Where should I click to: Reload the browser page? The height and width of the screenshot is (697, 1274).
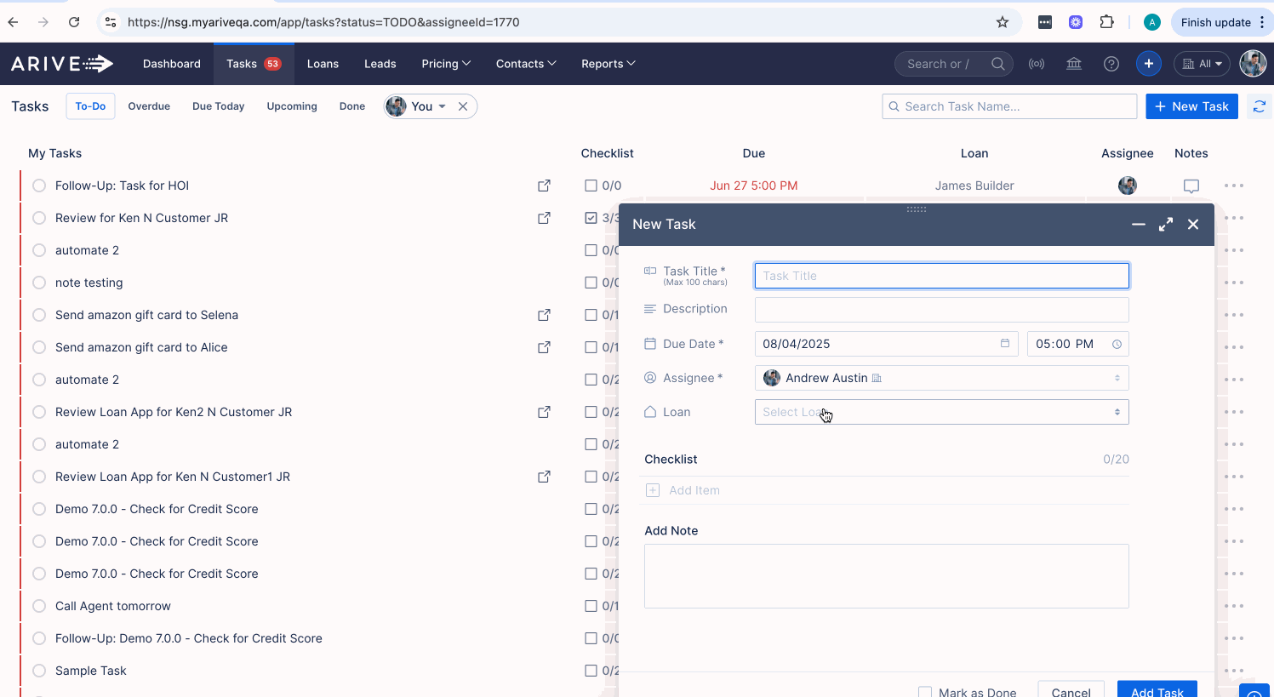coord(74,22)
